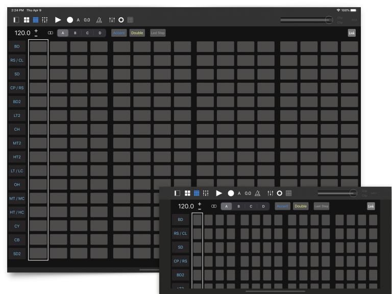The height and width of the screenshot is (294, 392).
Task: Select BD2 track label in large window
Action: 17,102
